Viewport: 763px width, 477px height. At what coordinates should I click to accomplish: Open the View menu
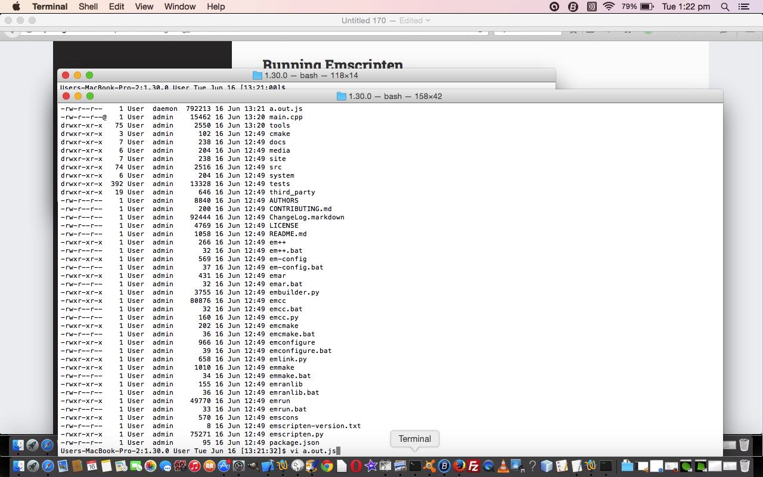144,7
